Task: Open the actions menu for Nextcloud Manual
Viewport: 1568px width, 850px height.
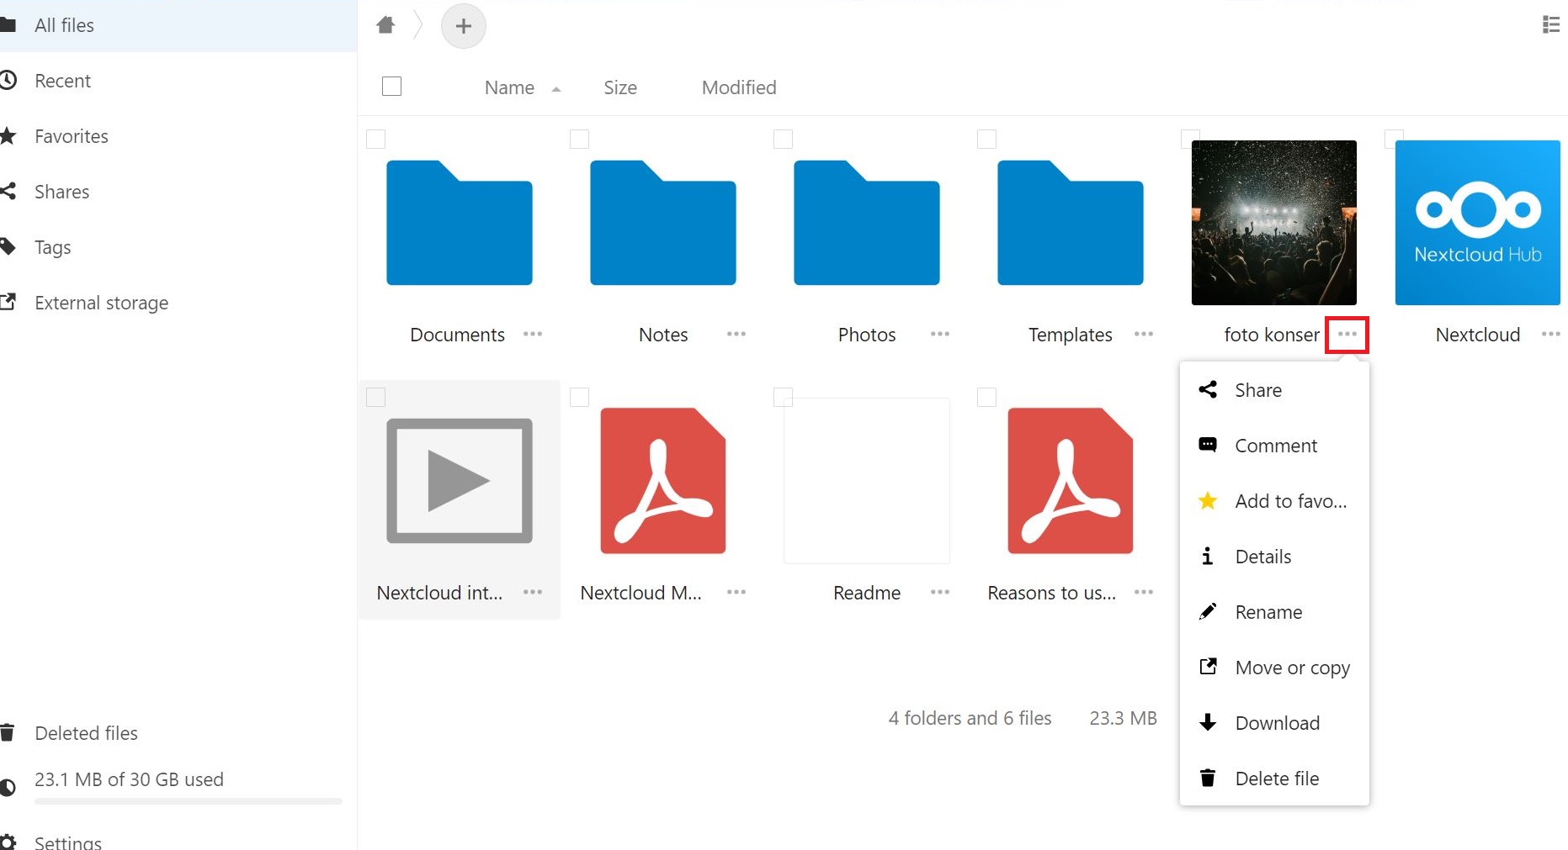Action: pos(736,591)
